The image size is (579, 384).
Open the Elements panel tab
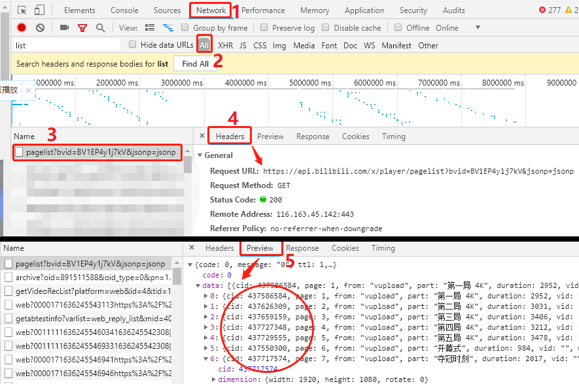click(79, 10)
